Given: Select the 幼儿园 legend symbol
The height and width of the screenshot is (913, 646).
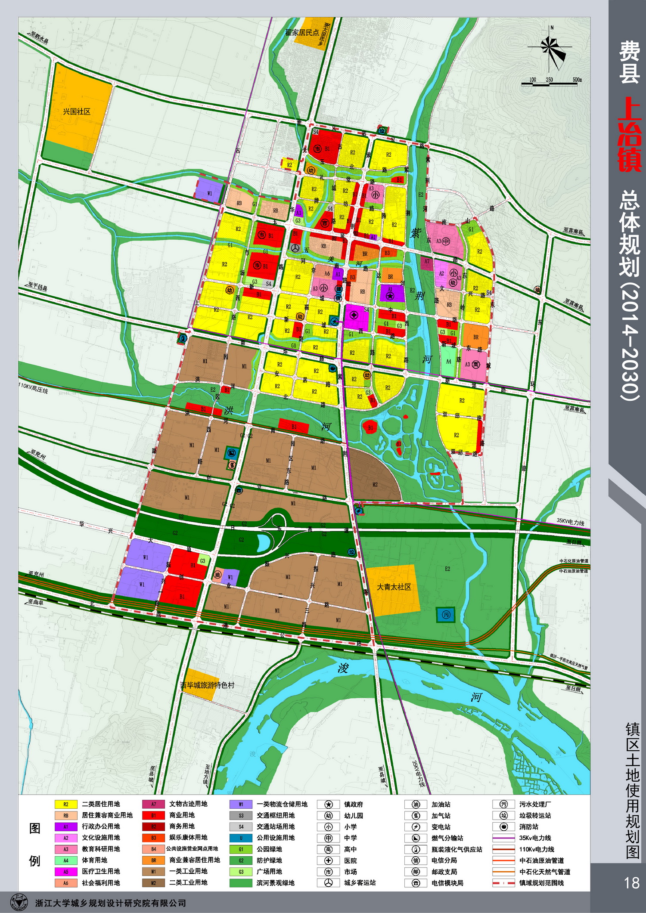Looking at the screenshot, I should click(328, 816).
